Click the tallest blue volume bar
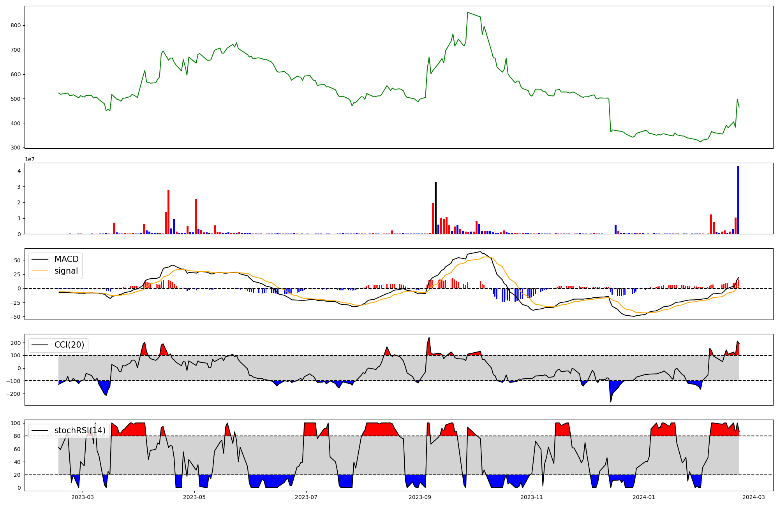 [x=738, y=200]
